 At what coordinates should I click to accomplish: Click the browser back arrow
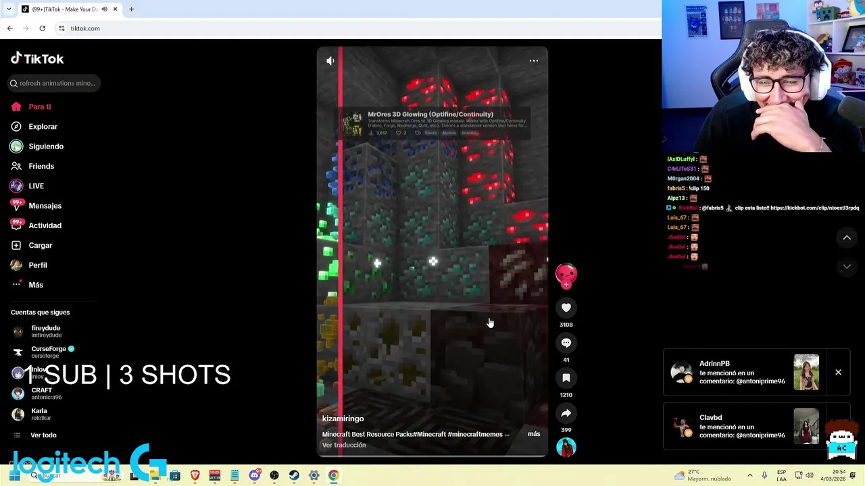(9, 28)
